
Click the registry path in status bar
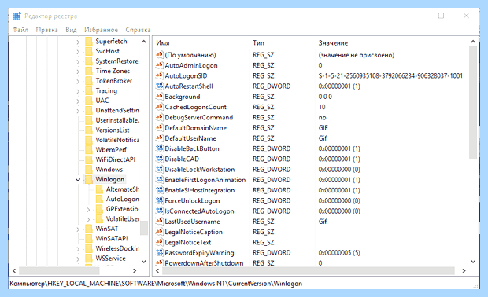click(156, 284)
